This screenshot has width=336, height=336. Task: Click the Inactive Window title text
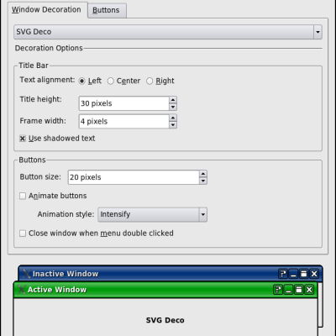click(66, 274)
